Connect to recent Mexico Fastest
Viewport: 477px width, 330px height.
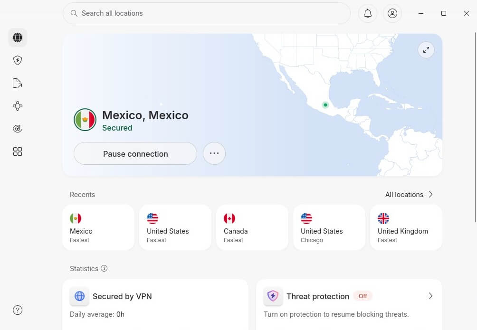click(98, 227)
